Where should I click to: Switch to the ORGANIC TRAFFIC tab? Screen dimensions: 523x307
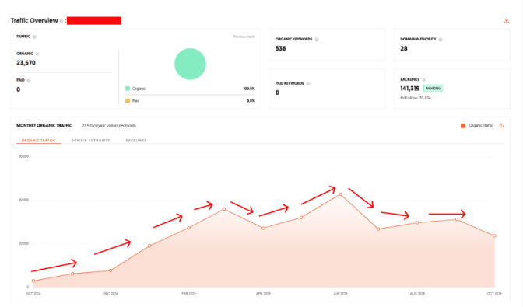(x=38, y=141)
